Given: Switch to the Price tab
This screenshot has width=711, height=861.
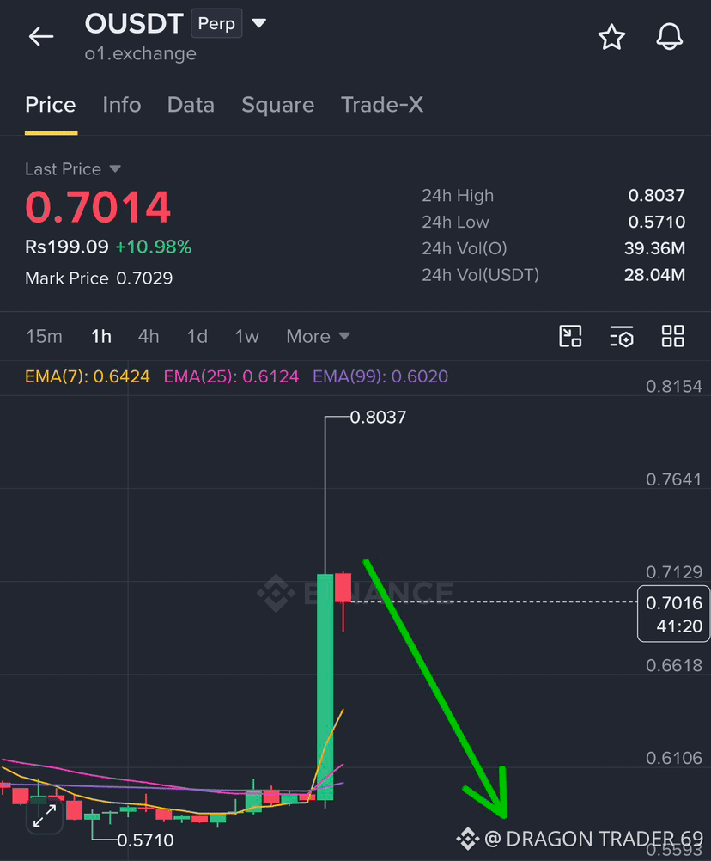Looking at the screenshot, I should (51, 105).
